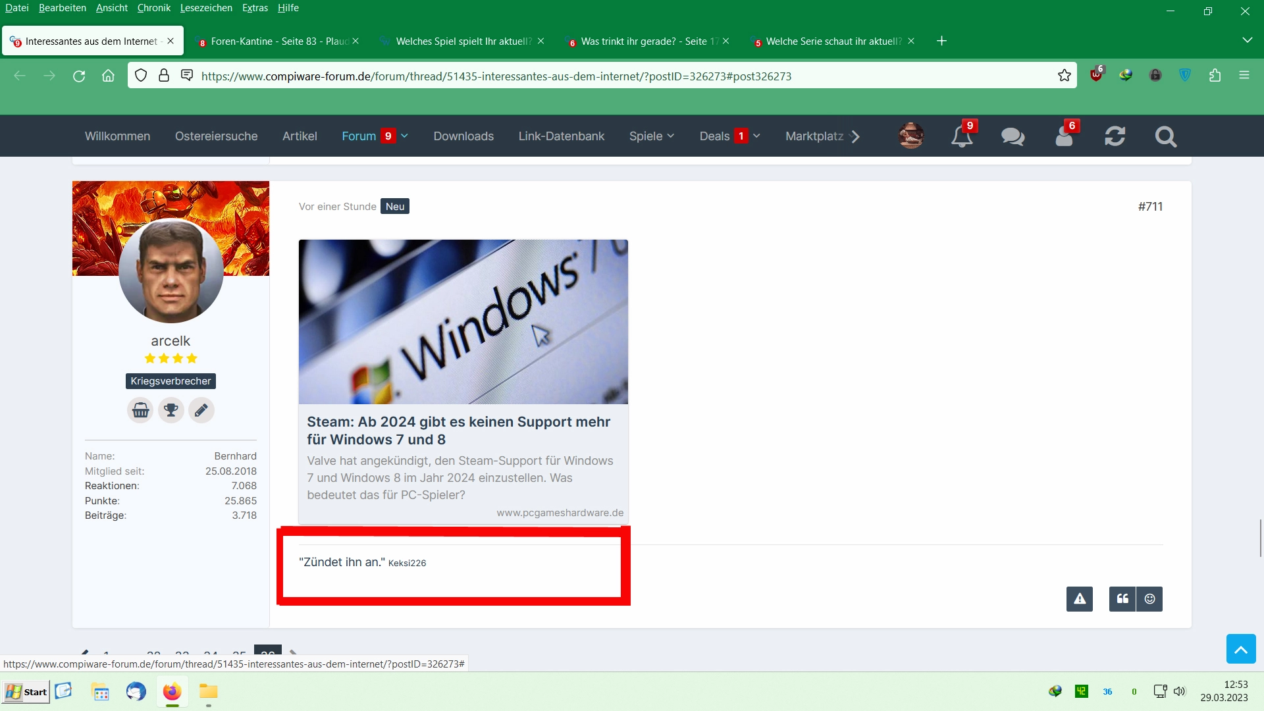
Task: Expand the Deals dropdown arrow
Action: click(x=756, y=136)
